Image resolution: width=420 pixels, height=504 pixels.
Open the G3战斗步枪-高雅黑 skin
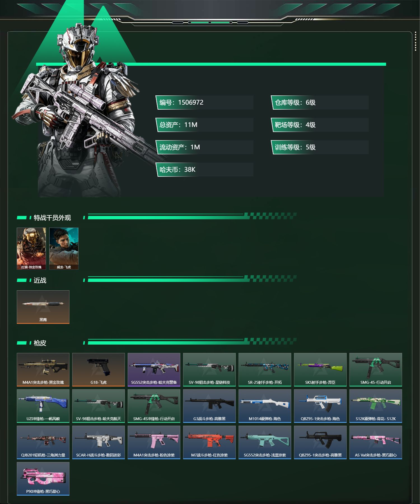[x=209, y=406]
